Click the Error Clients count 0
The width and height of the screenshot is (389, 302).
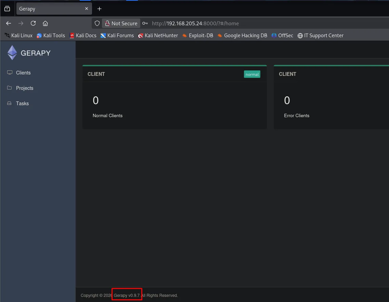pos(287,100)
